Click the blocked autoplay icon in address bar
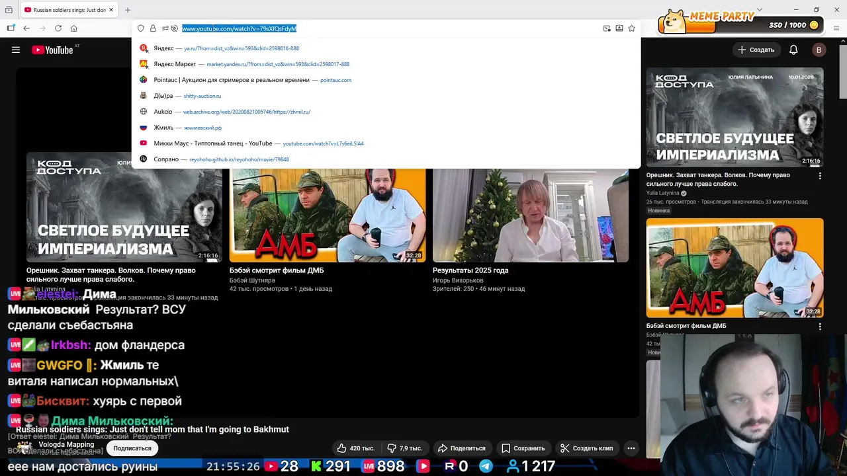 (175, 28)
